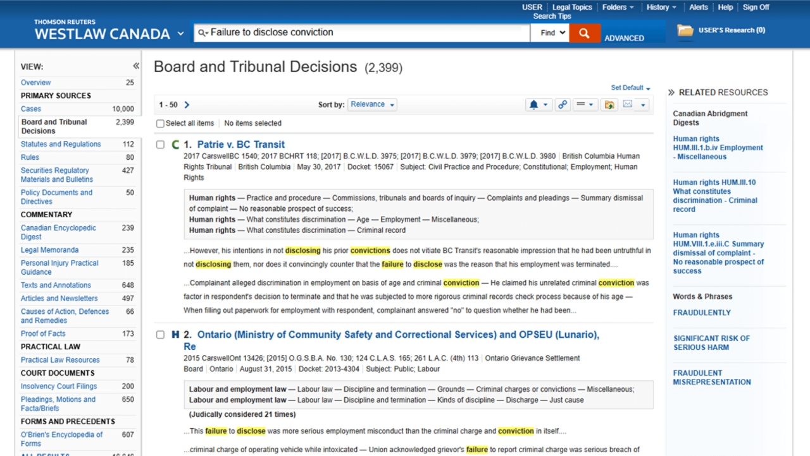Collapse the VIEW sidebar with the double chevron

[x=135, y=65]
